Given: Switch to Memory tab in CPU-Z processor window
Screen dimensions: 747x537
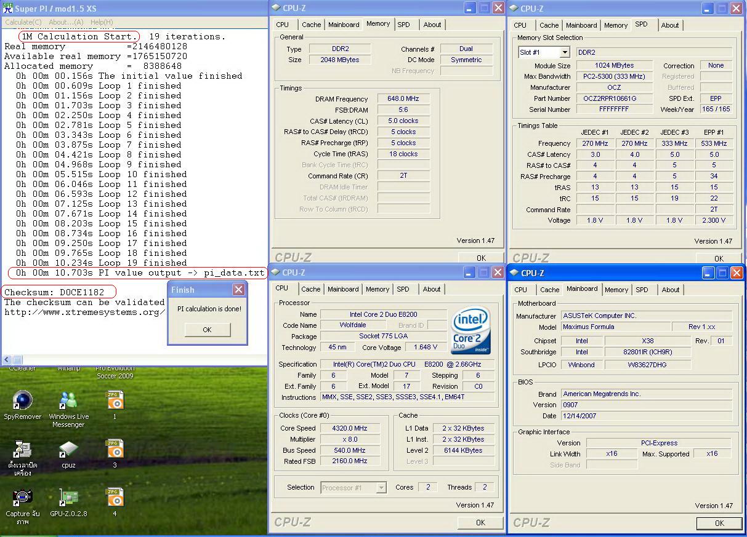Looking at the screenshot, I should pos(378,289).
